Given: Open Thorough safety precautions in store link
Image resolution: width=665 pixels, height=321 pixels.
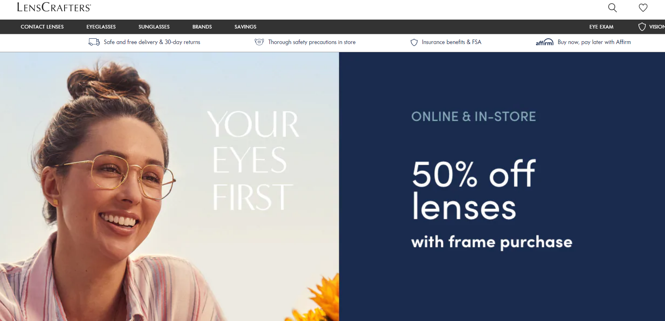Looking at the screenshot, I should point(312,42).
